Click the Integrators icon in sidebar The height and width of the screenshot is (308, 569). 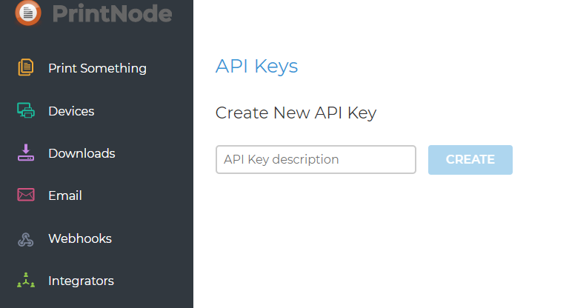click(26, 281)
